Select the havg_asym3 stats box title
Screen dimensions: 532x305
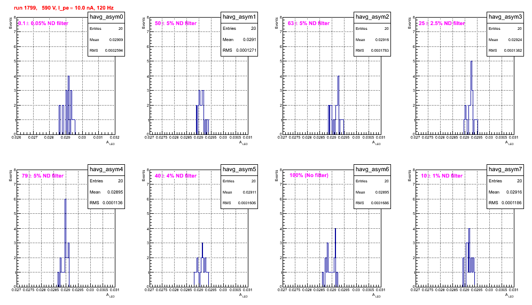pyautogui.click(x=505, y=17)
